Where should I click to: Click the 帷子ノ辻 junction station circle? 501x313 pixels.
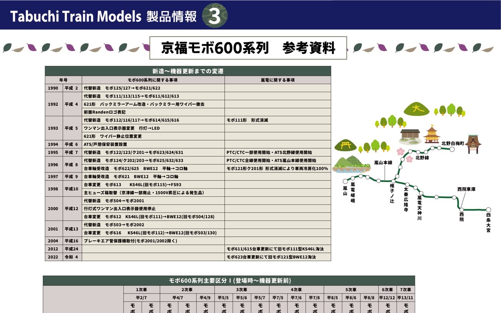point(393,181)
